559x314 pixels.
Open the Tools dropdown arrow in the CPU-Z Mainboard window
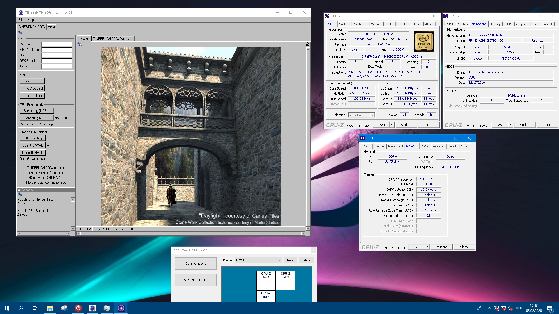pyautogui.click(x=510, y=125)
